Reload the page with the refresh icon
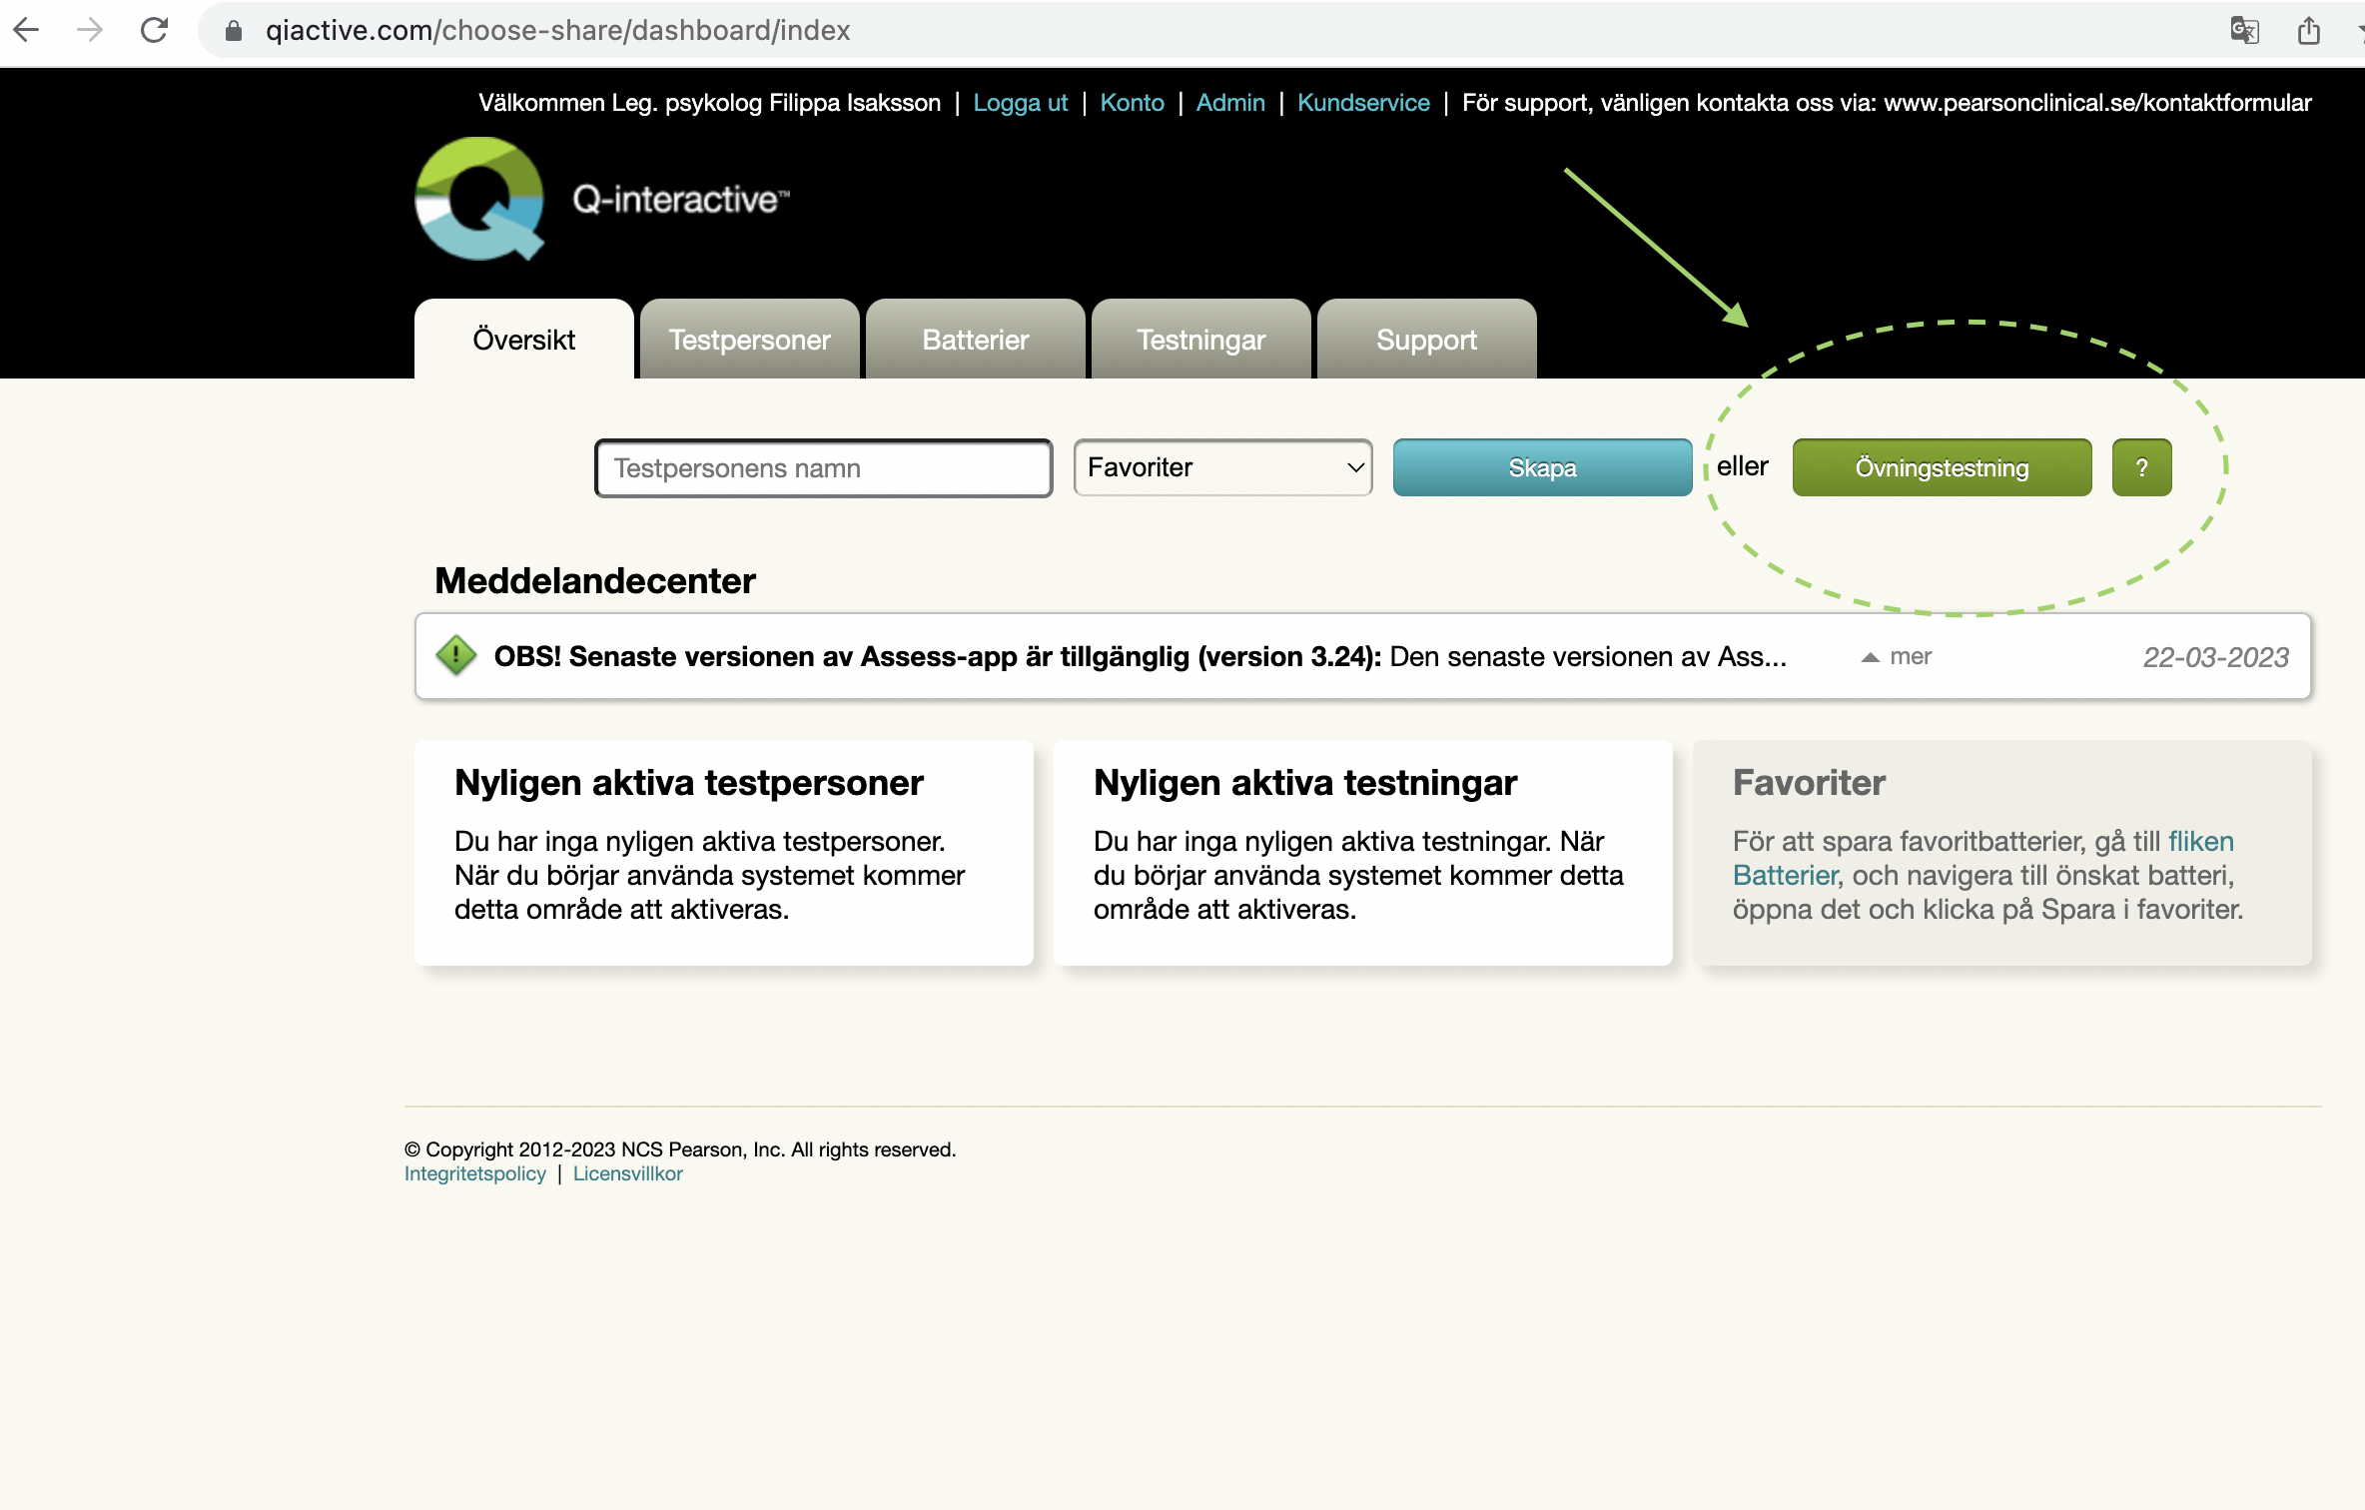The image size is (2365, 1510). (154, 30)
